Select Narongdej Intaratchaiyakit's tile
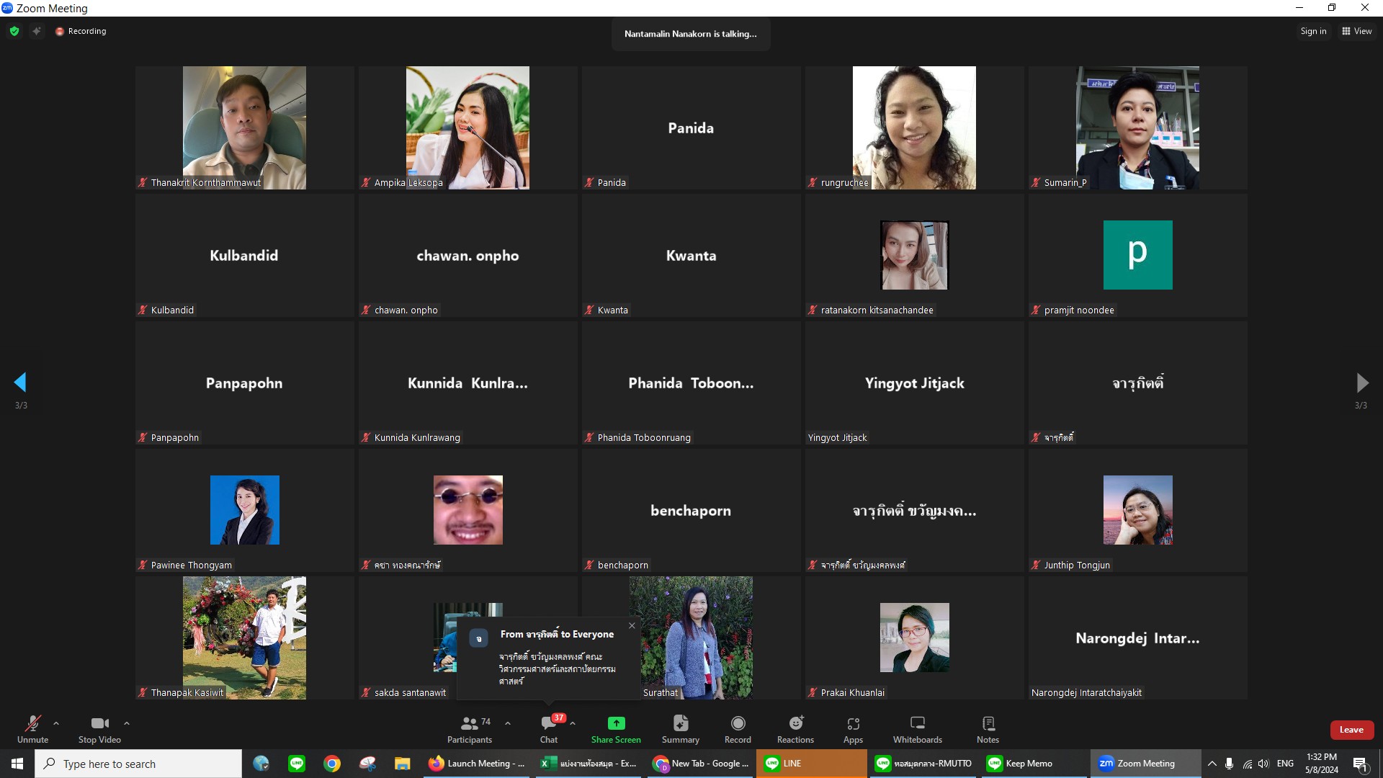Viewport: 1383px width, 778px height. pyautogui.click(x=1137, y=638)
